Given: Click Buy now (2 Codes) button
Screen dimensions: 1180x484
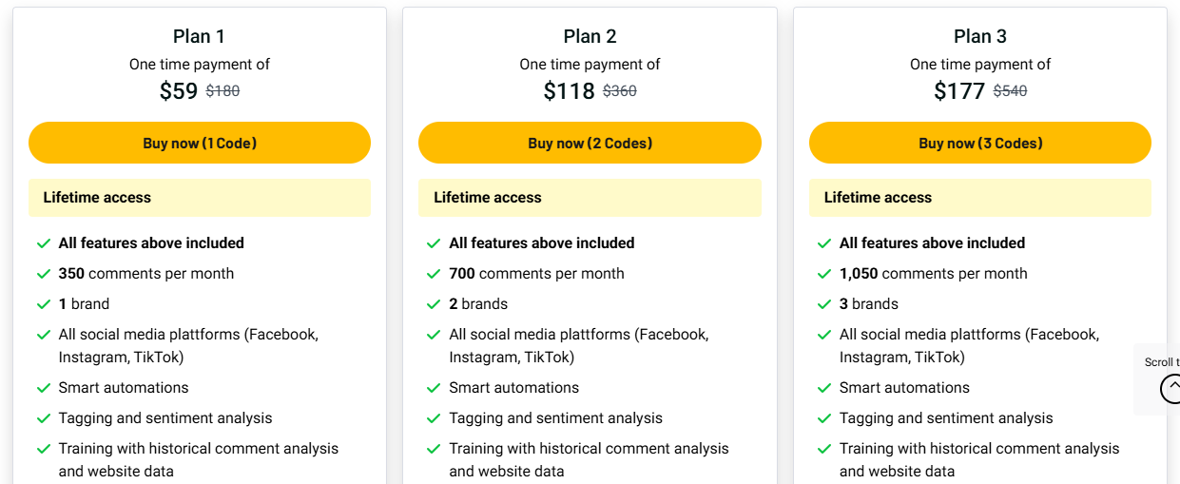Looking at the screenshot, I should click(x=590, y=143).
